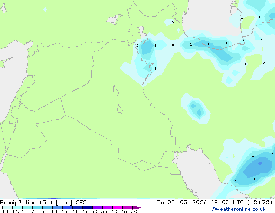Click the '3' precipitation value on the map
Viewport: 275px width, 213px height.
pos(208,43)
